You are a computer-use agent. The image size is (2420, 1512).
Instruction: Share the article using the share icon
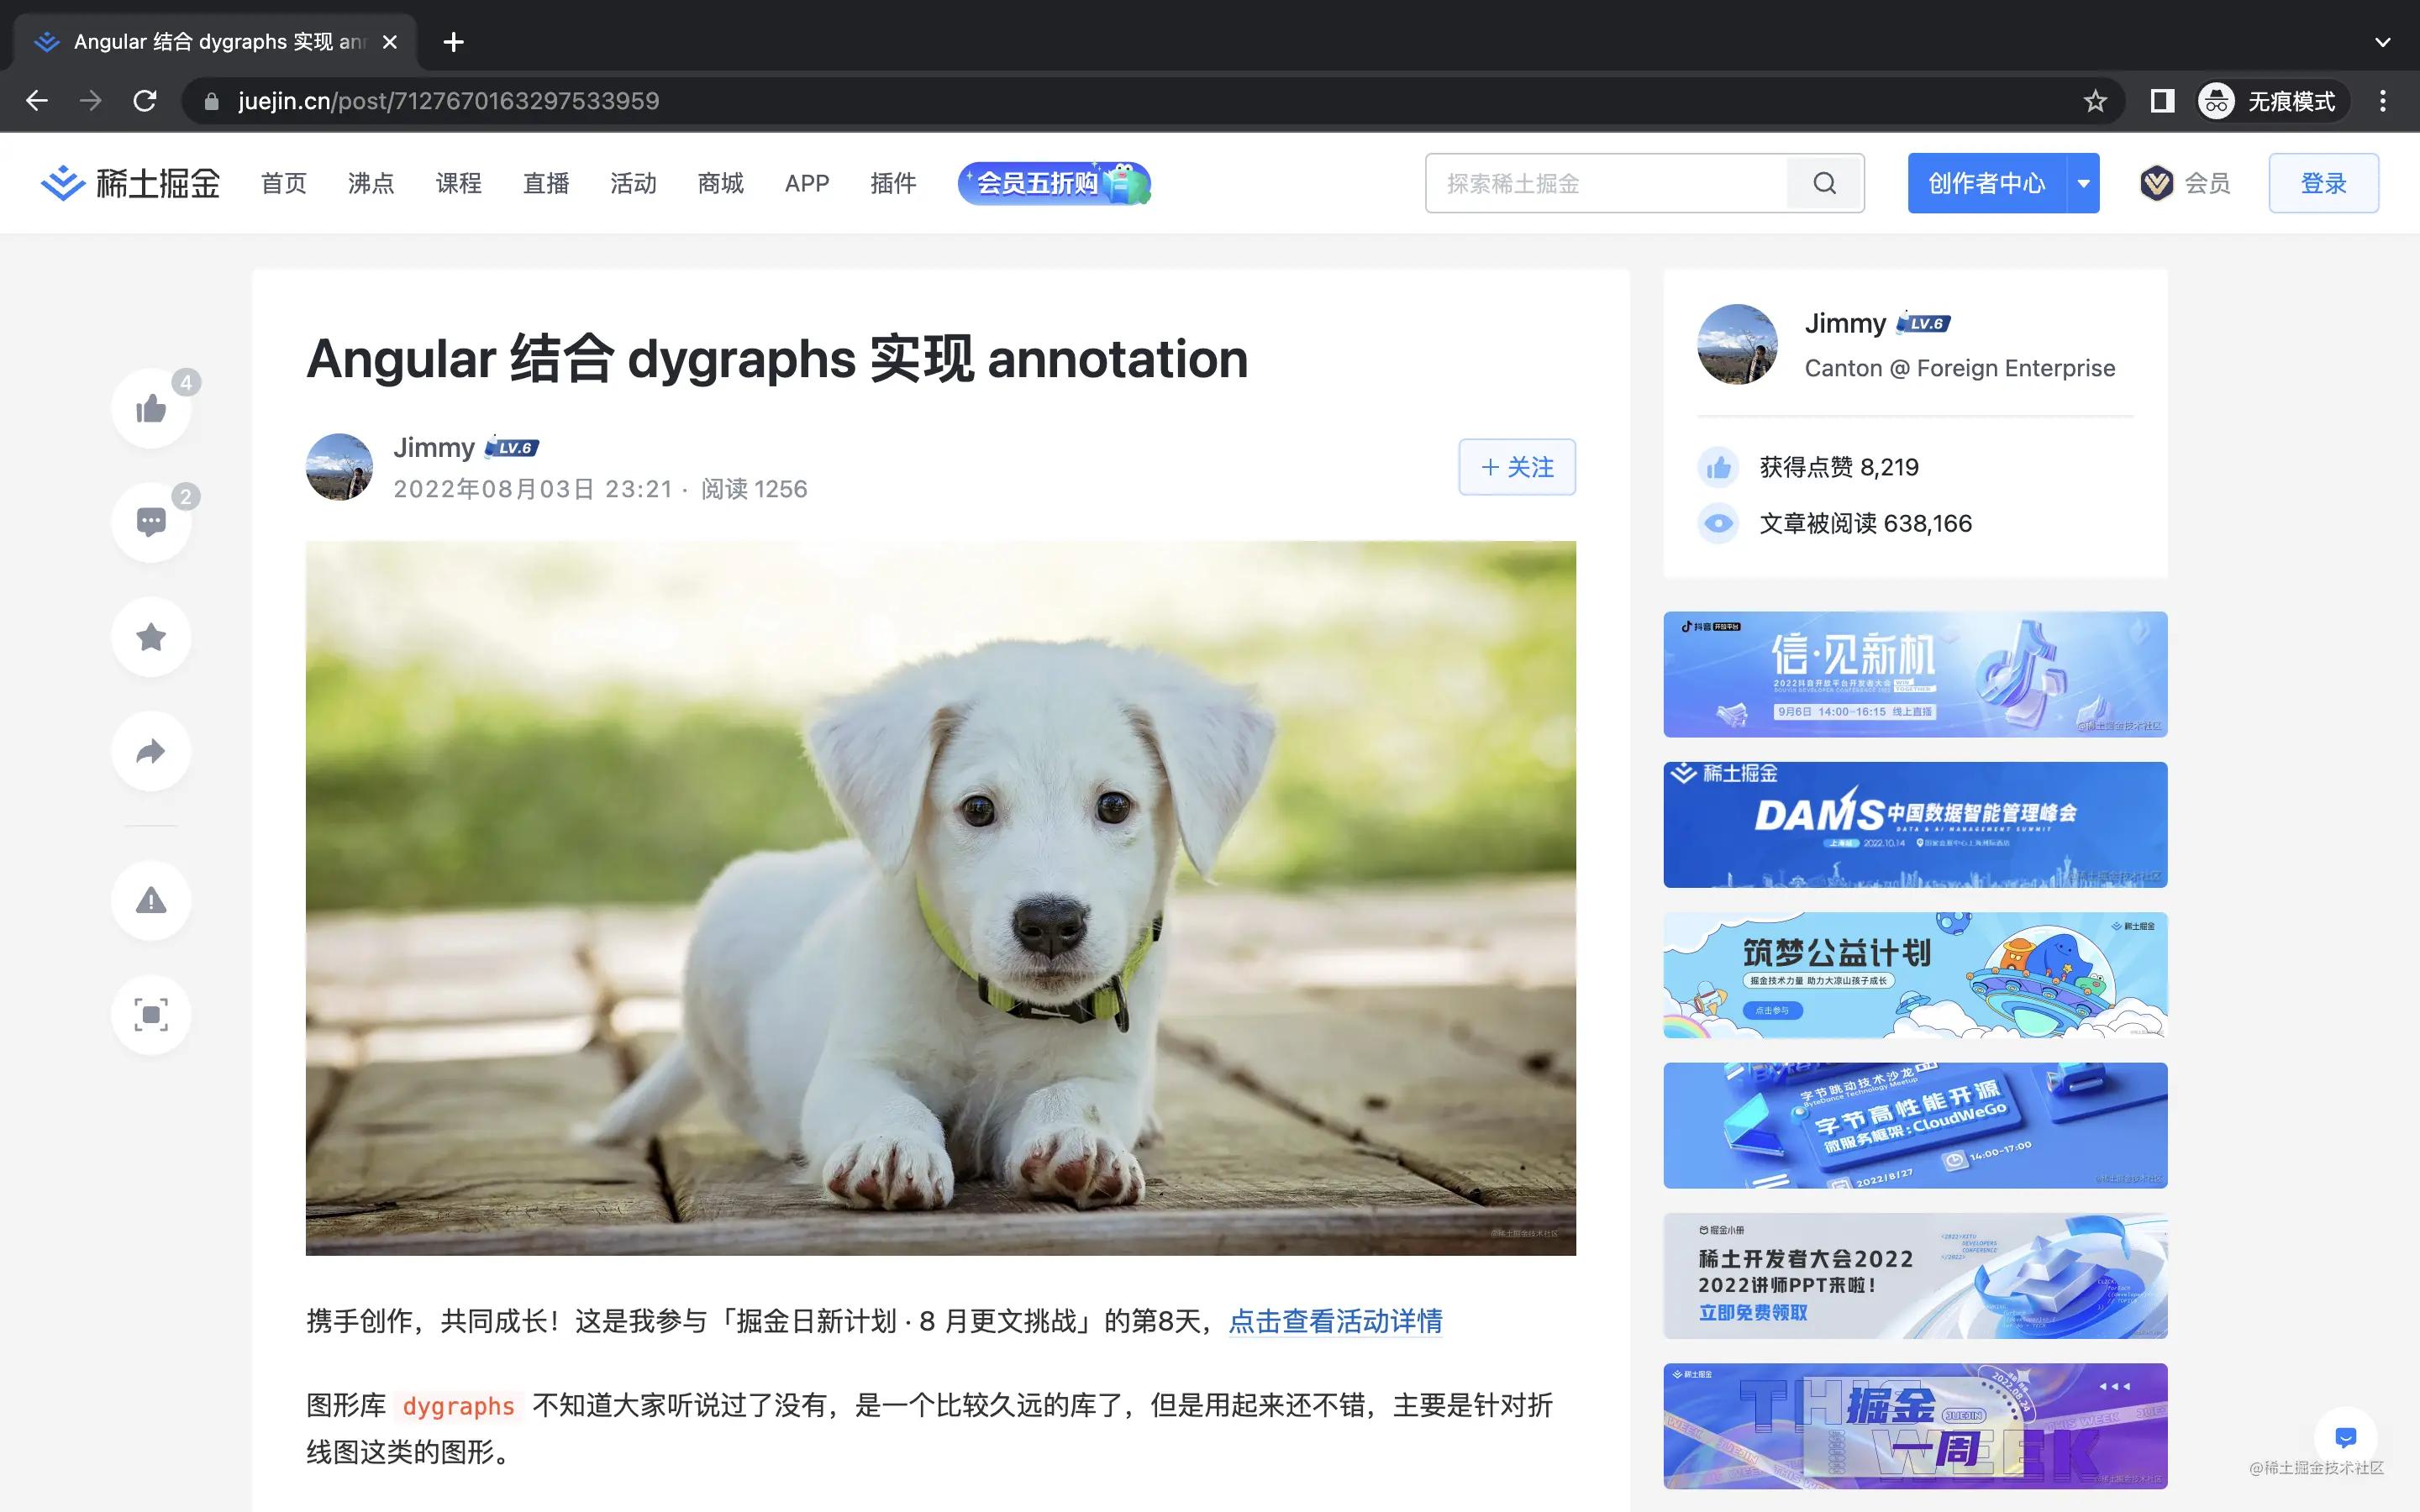click(151, 751)
